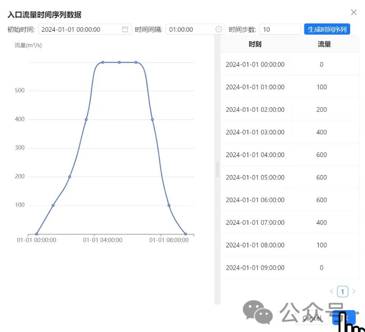Click chart start point at 00:00
365x332 pixels.
tap(37, 234)
